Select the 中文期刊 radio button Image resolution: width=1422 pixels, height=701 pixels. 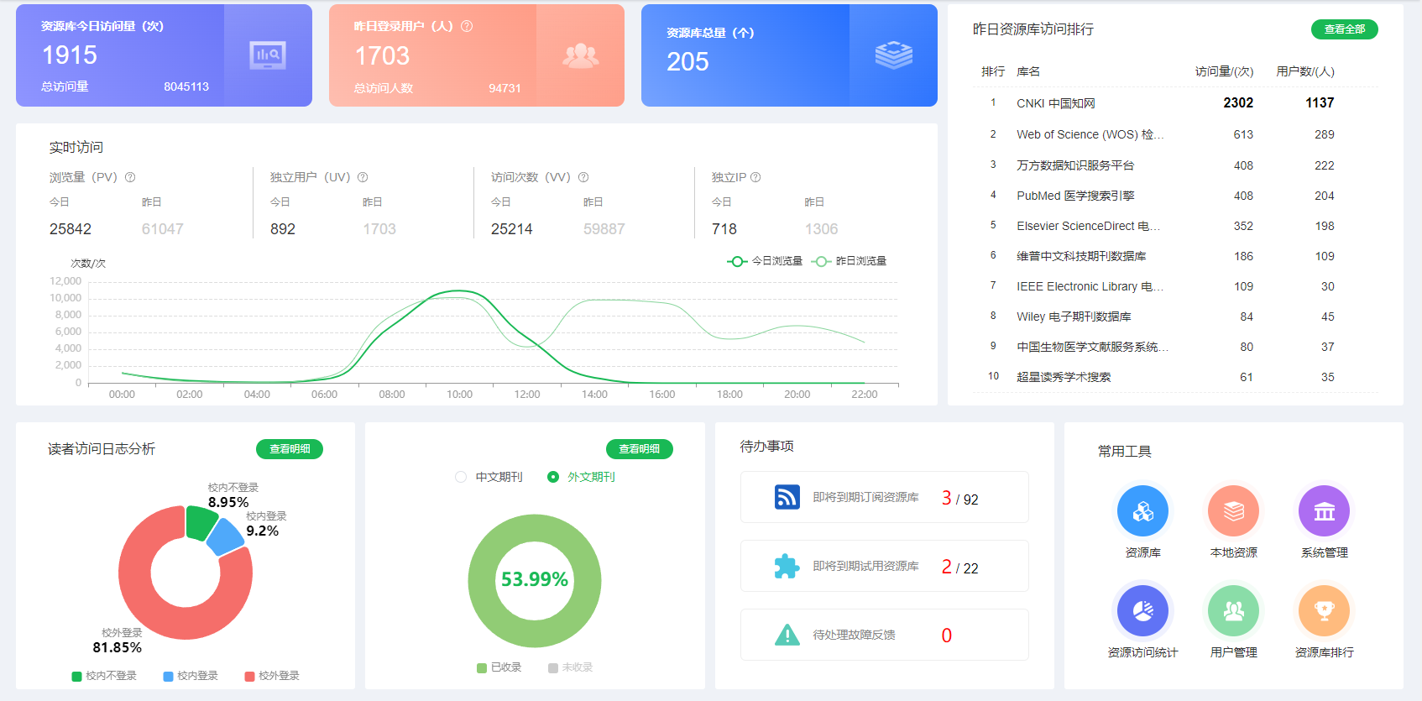461,477
